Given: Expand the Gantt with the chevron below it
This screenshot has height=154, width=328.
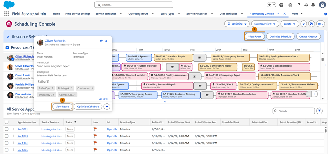Looking at the screenshot, I should pos(165,102).
